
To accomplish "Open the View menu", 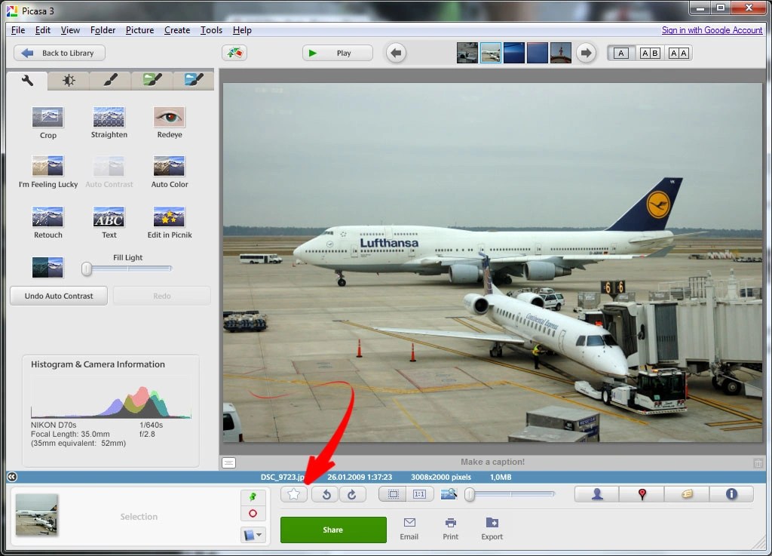I will tap(70, 30).
